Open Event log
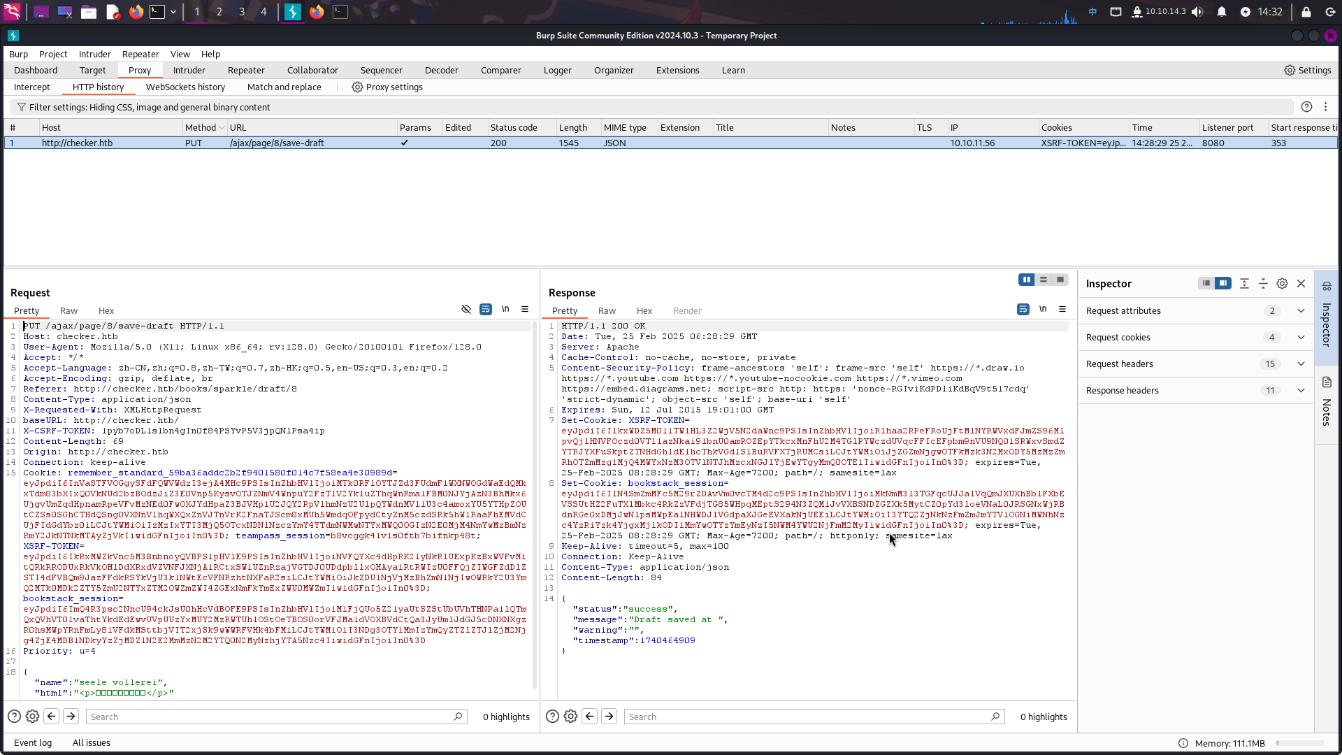This screenshot has width=1342, height=755. coord(33,743)
